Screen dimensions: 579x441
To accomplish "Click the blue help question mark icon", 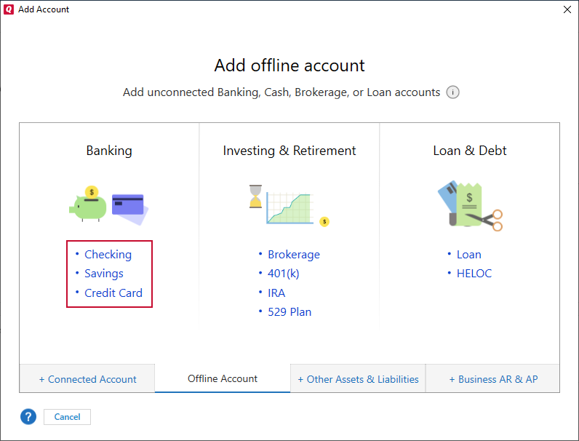I will [x=28, y=417].
